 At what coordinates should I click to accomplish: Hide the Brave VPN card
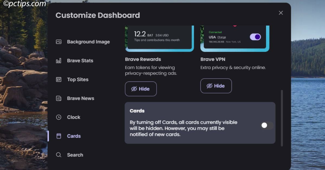pyautogui.click(x=216, y=86)
